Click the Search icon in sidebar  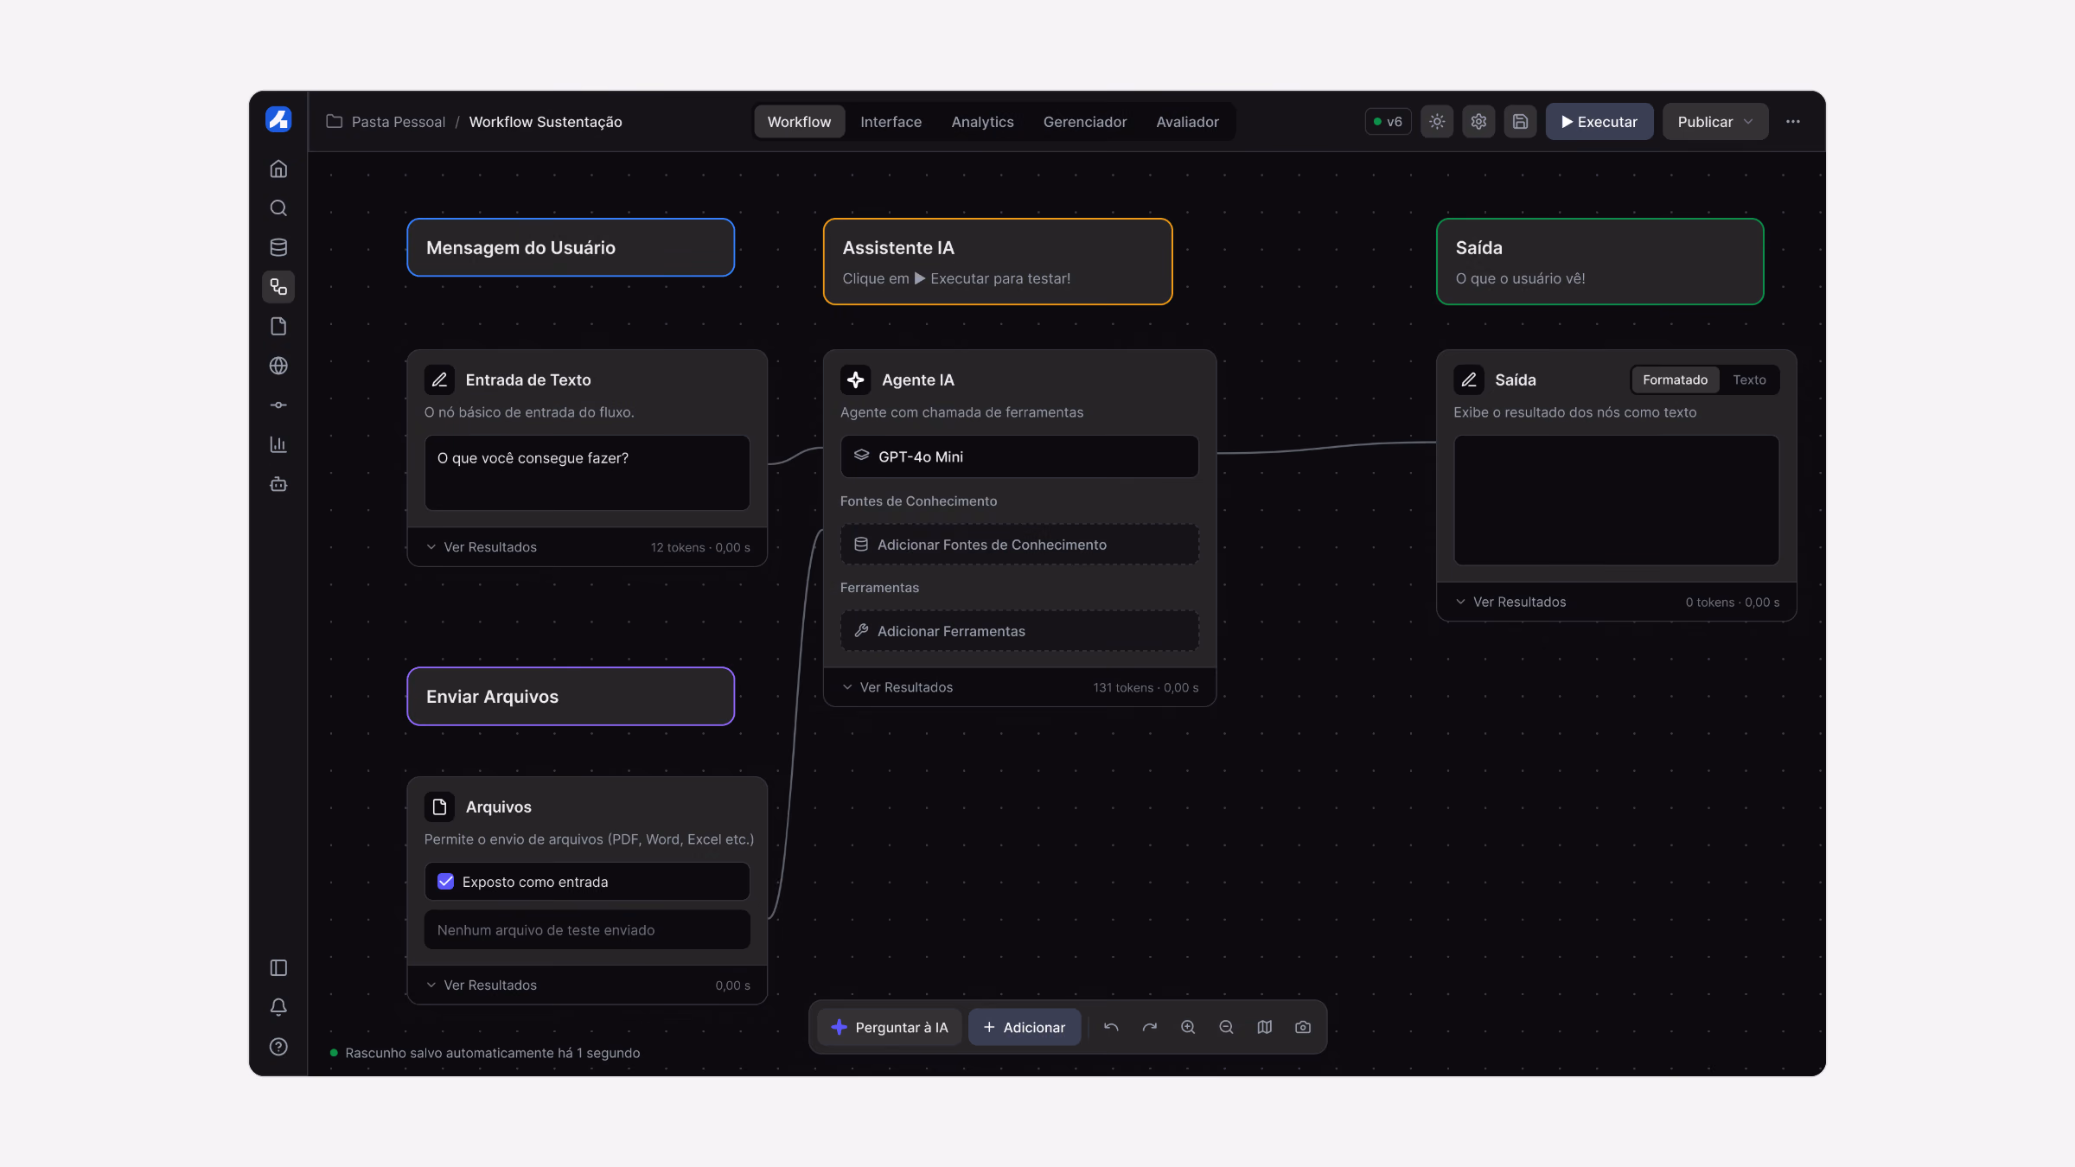278,208
